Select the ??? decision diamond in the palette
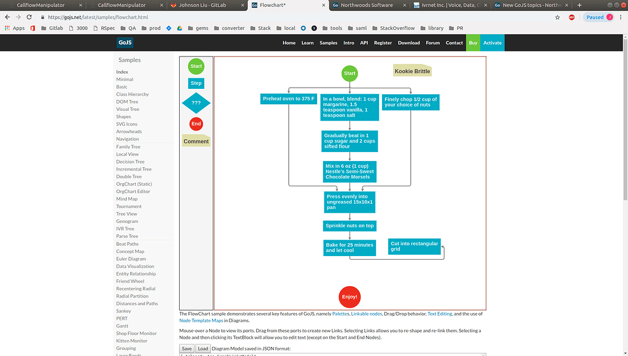The width and height of the screenshot is (628, 356). tap(196, 103)
